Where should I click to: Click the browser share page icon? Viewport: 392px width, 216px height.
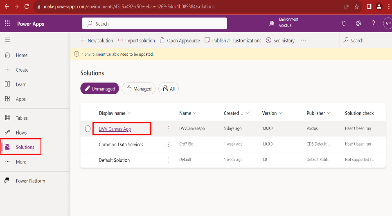(347, 7)
